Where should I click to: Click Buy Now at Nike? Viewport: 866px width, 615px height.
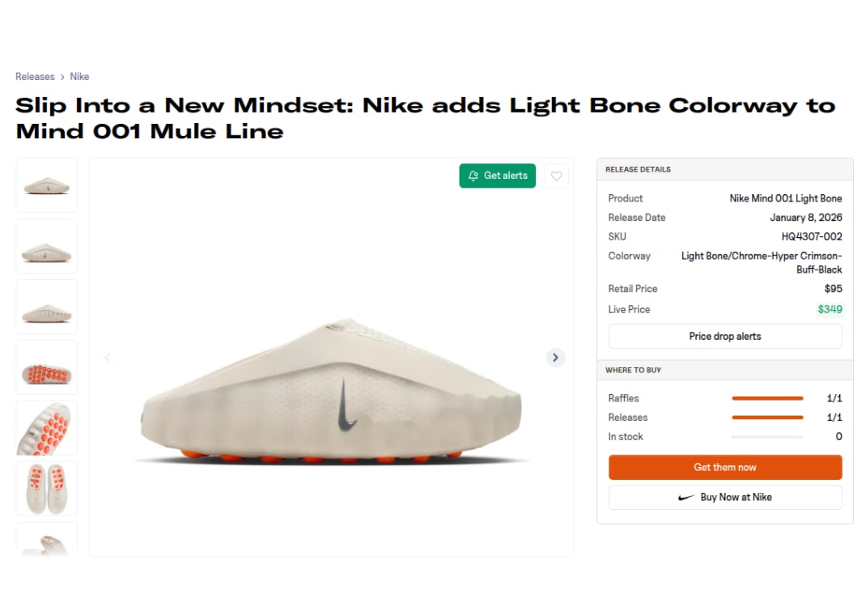coord(725,497)
